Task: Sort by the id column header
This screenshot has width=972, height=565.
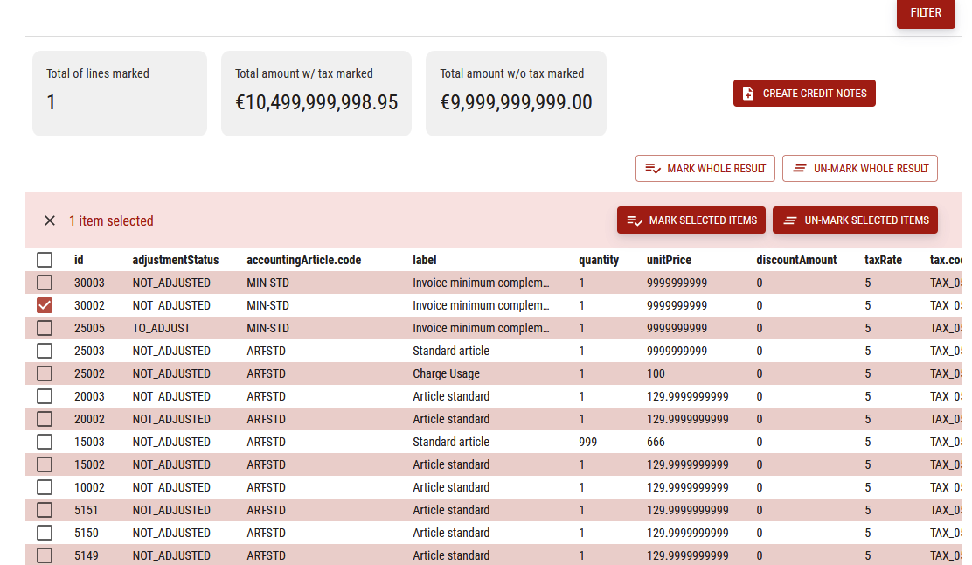Action: tap(80, 260)
